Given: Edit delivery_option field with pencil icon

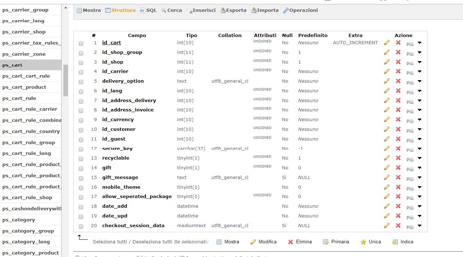Looking at the screenshot, I should click(x=387, y=81).
